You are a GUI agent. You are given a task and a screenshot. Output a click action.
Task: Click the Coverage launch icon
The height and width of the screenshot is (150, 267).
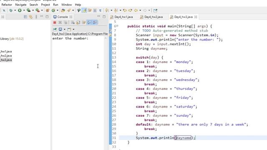[x=29, y=10]
